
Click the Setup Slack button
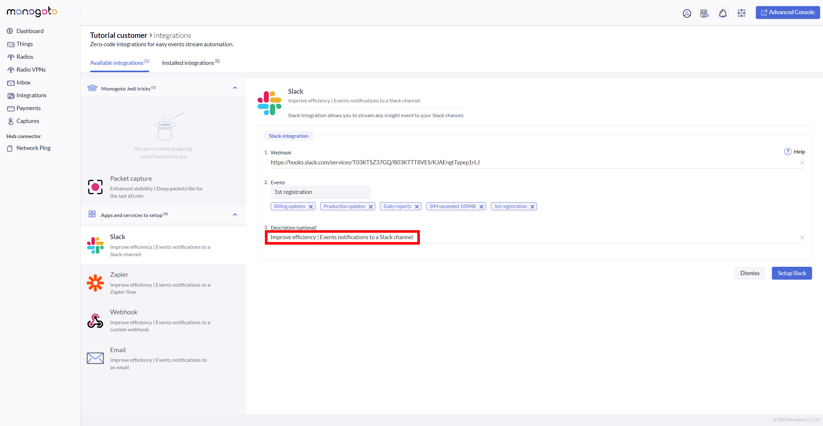point(791,273)
